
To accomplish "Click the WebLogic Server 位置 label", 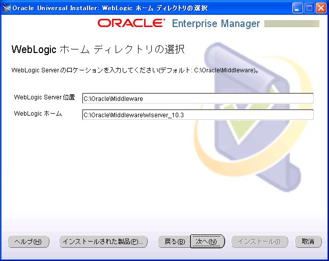I will [44, 97].
